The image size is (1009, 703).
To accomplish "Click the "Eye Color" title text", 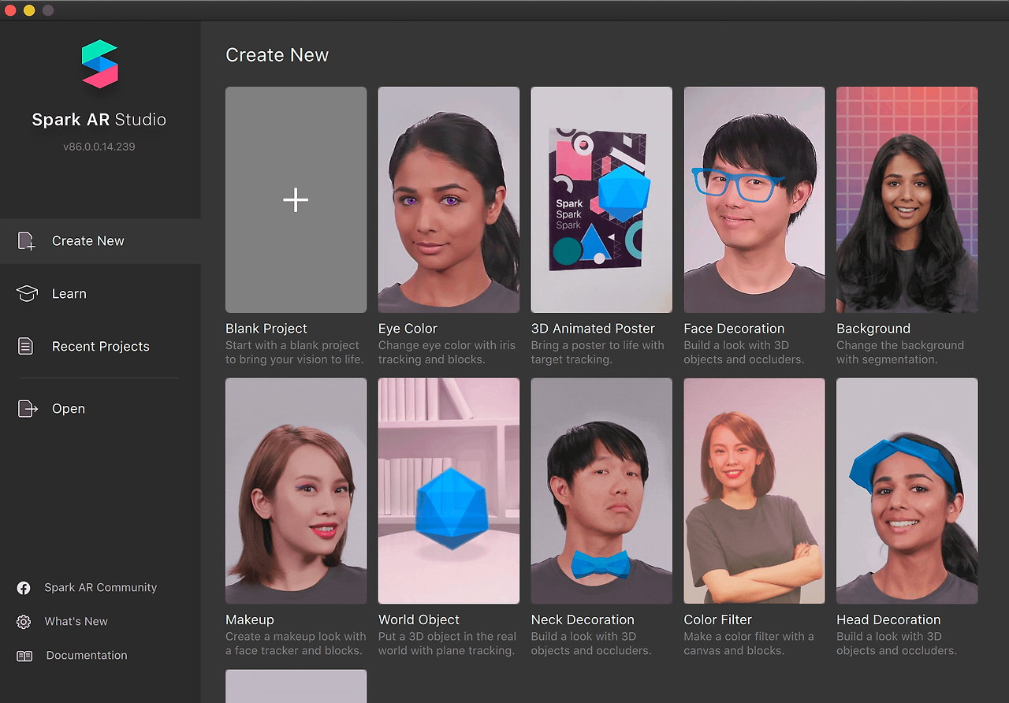I will [408, 329].
